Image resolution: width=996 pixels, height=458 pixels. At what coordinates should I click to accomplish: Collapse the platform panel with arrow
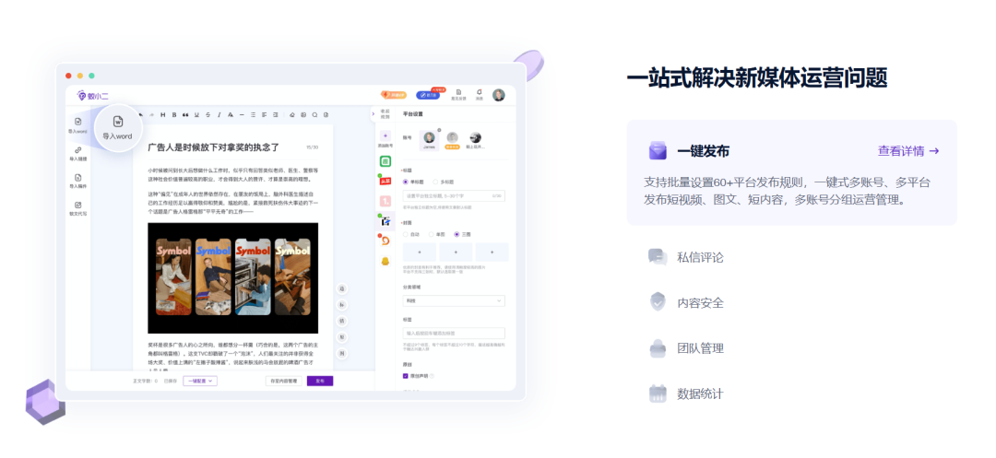[x=373, y=115]
